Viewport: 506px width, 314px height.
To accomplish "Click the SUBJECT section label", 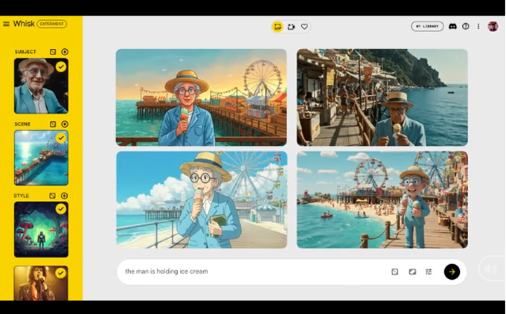I will click(x=25, y=51).
